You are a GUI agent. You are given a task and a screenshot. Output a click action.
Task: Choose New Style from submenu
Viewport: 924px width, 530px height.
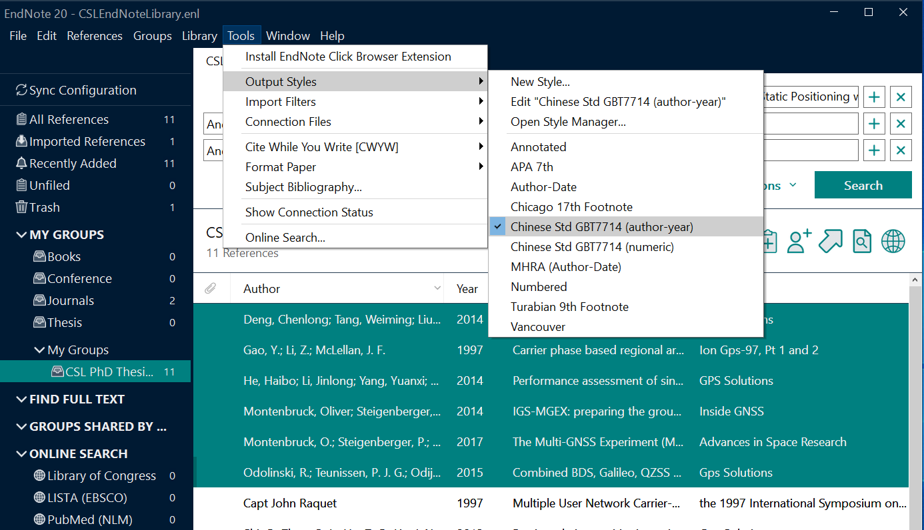click(x=625, y=82)
